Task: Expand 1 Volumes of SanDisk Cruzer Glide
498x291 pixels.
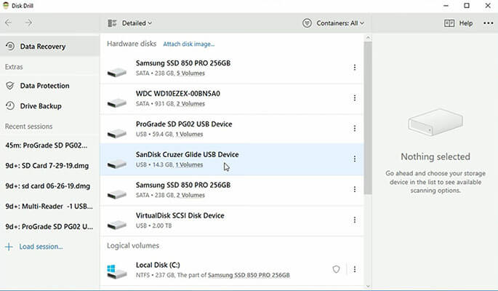Action: pyautogui.click(x=189, y=165)
